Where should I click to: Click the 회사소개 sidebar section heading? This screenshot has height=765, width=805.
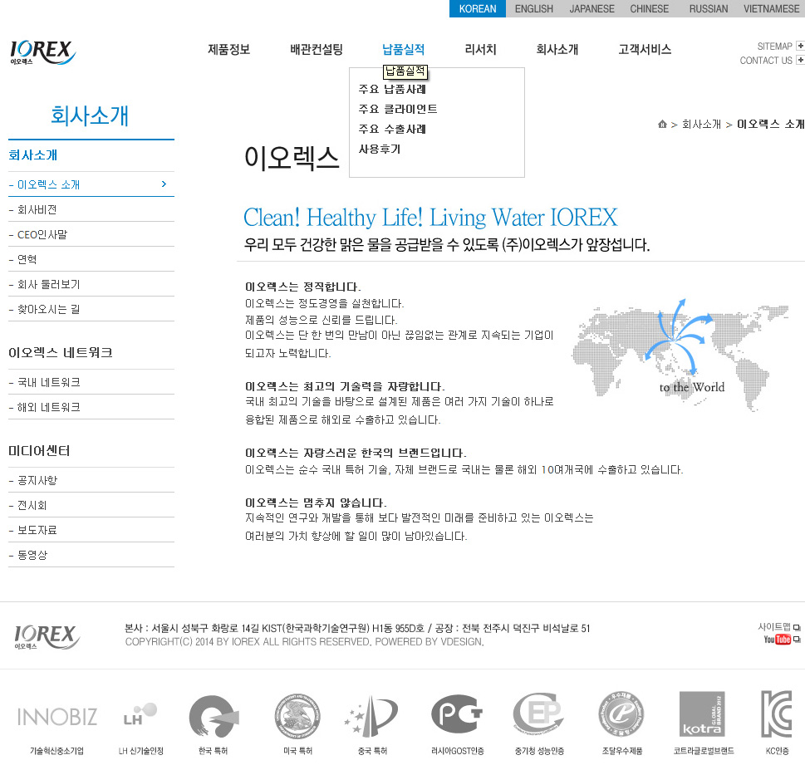[x=33, y=155]
